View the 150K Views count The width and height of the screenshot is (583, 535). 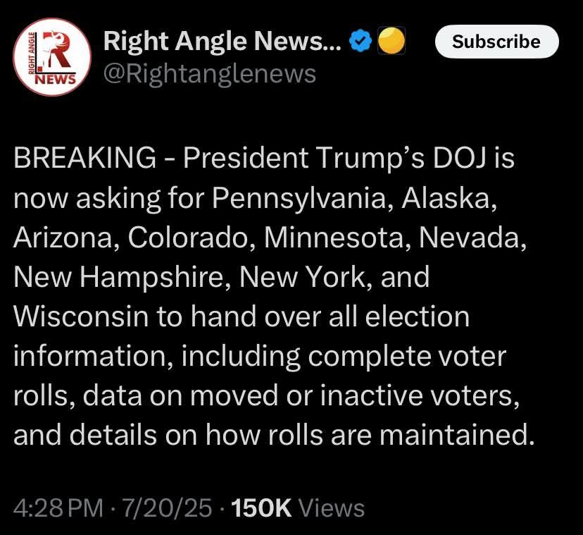click(x=298, y=508)
